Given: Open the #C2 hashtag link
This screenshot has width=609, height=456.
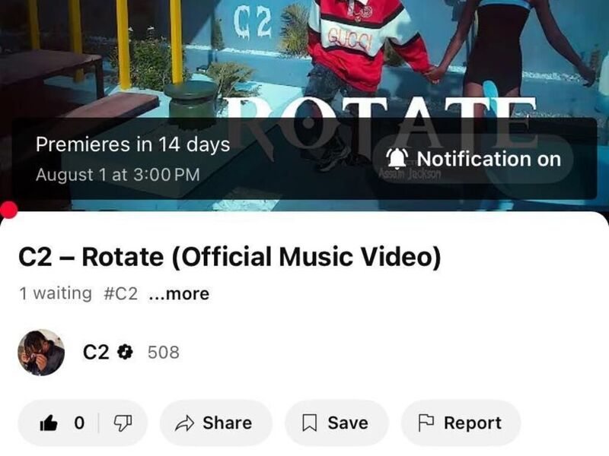Looking at the screenshot, I should point(120,293).
